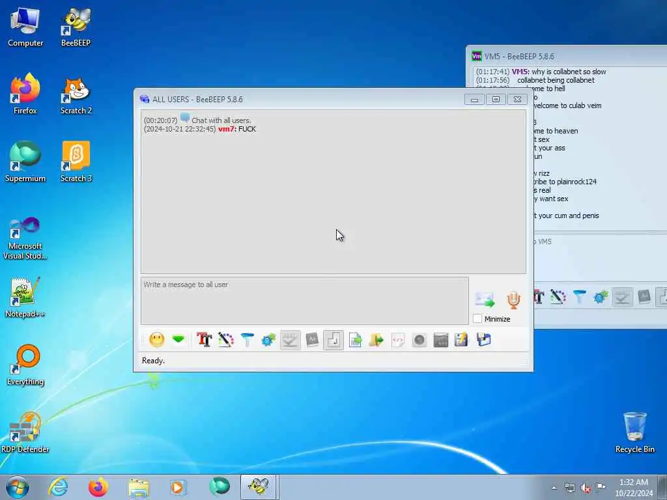Open chat settings gears in ALL USERS toolbar

(x=268, y=340)
